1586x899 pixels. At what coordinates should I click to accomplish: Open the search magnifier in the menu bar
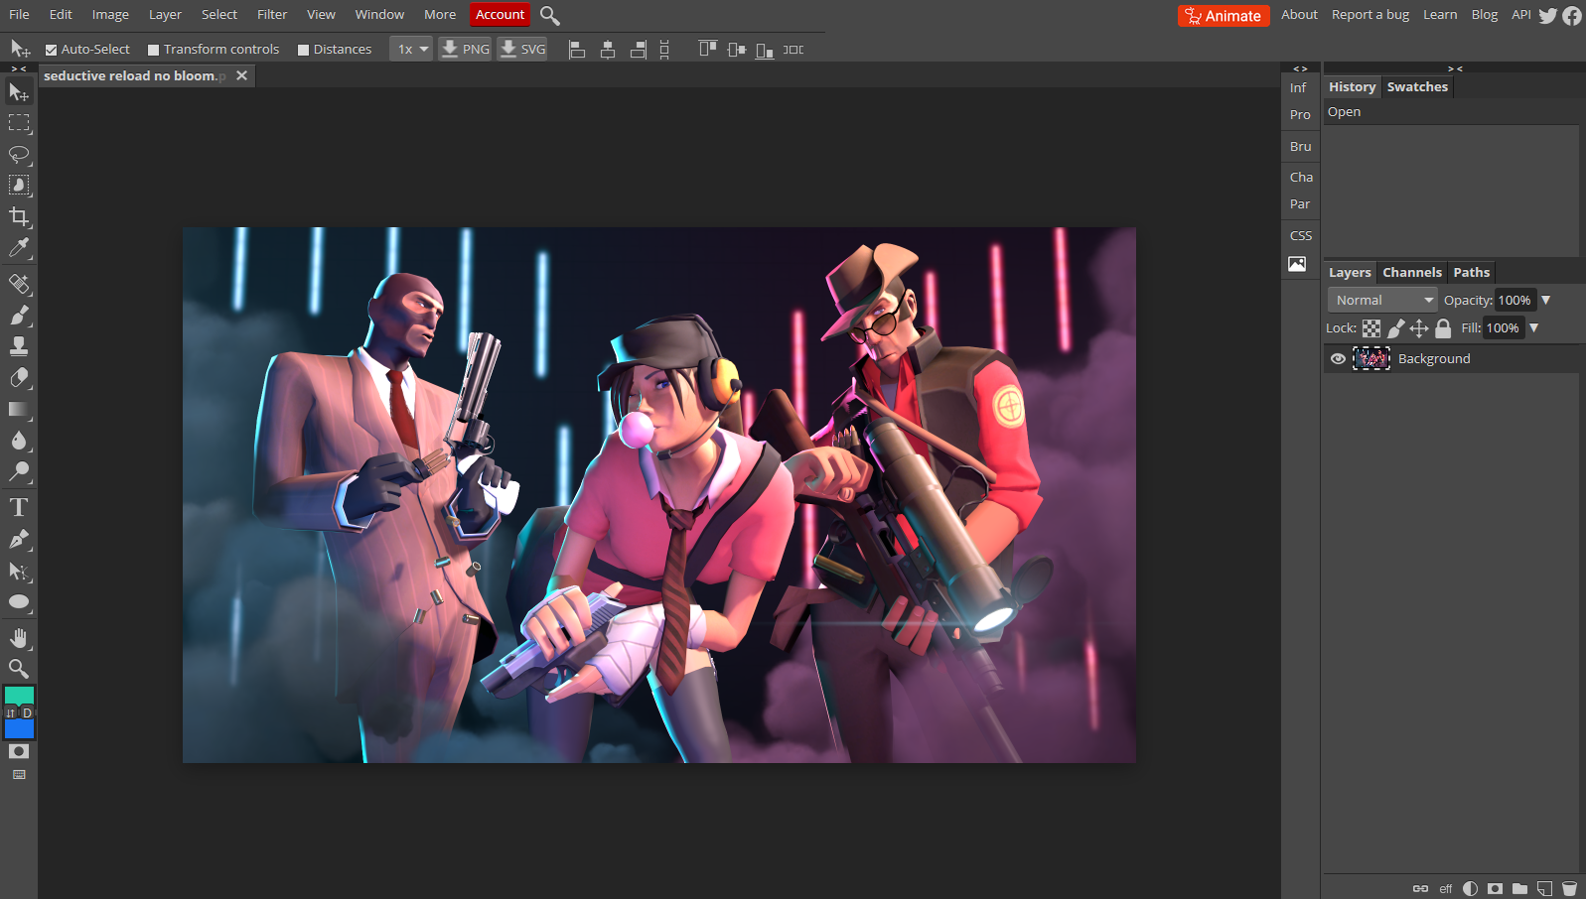550,16
